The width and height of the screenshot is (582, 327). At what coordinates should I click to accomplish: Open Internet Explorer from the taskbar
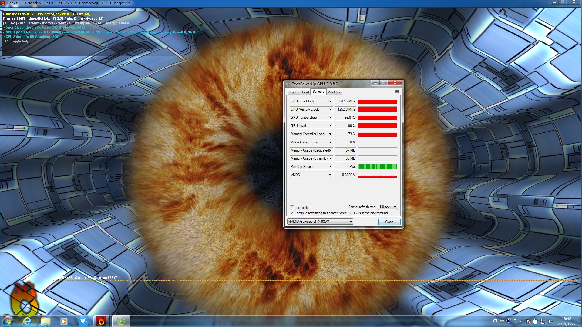(27, 321)
